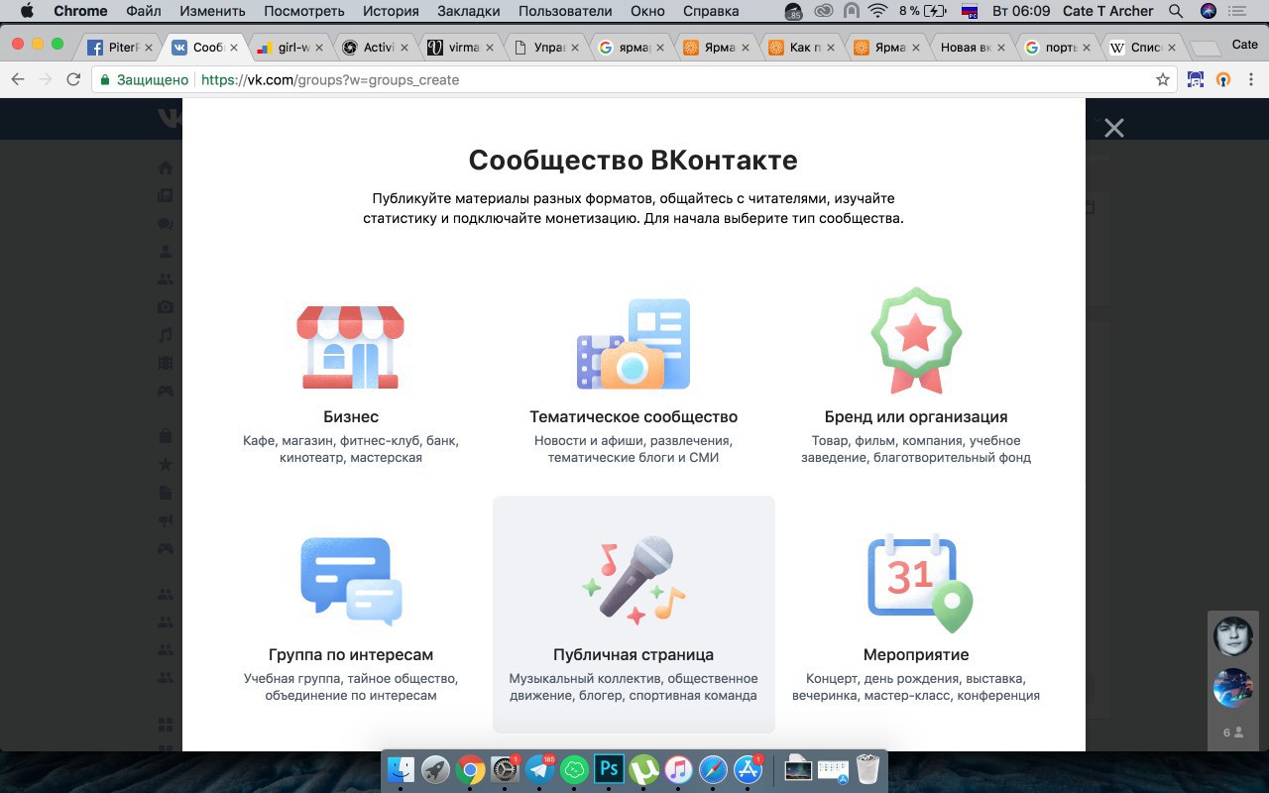Viewport: 1269px width, 793px height.
Task: Switch to the girl-w tab
Action: pyautogui.click(x=289, y=47)
